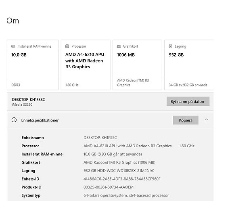
Task: Click the Grafikkort card icon
Action: pos(119,46)
